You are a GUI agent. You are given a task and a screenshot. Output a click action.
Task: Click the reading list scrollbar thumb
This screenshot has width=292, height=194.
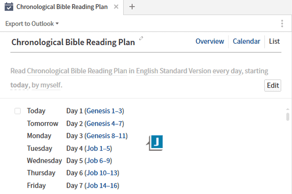(288, 117)
